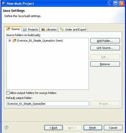Expand the Exercice_01_Simple_Queue/src tree node
Viewport: 126px width, 133px height.
[10, 40]
